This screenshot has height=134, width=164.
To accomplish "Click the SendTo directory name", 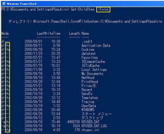I will 87,94.
